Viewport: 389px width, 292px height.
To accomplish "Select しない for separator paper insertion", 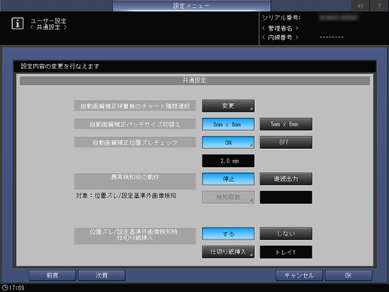I will [x=286, y=233].
